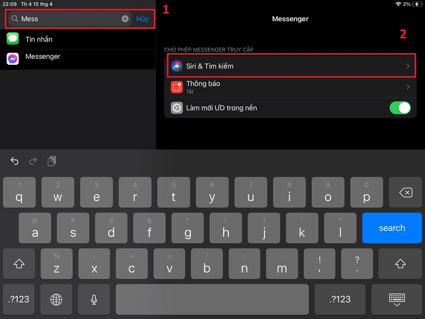Tap the magnifying glass search icon
Viewport: 425px width, 319px height.
(15, 19)
